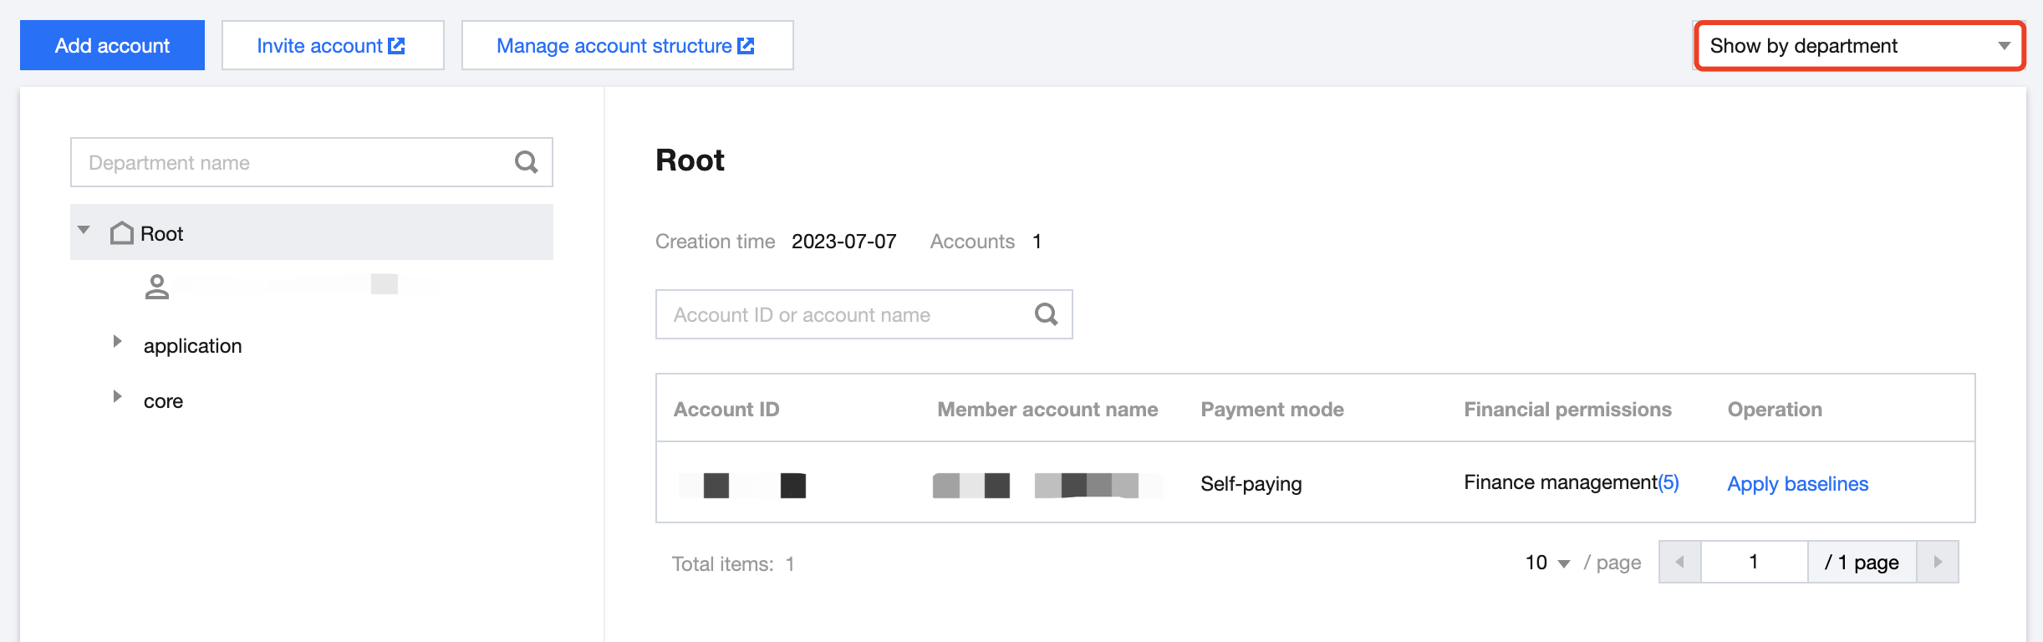2043x642 pixels.
Task: Go to the previous page arrow
Action: coord(1680,562)
